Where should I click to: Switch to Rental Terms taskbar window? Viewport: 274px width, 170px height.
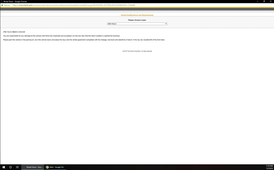click(x=33, y=167)
